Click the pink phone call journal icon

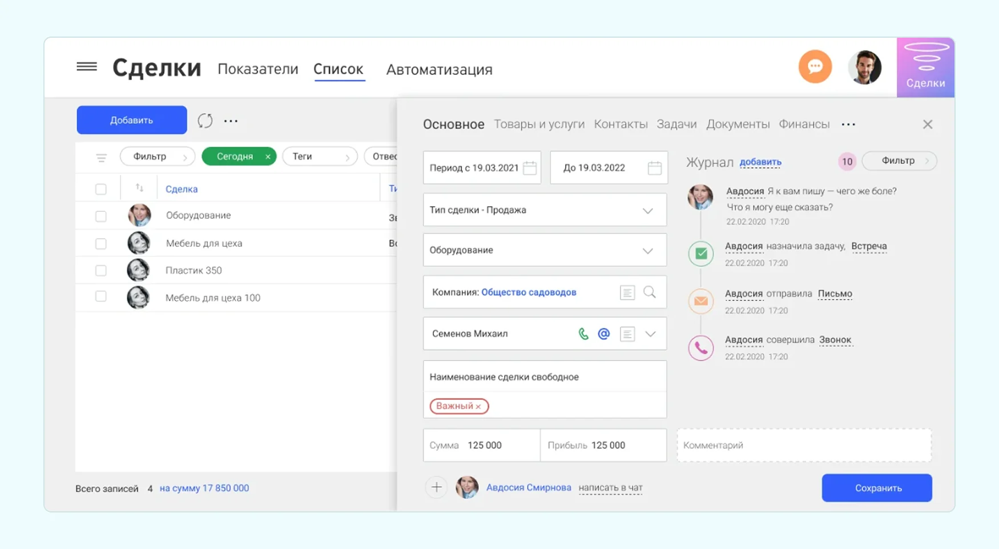pos(701,347)
